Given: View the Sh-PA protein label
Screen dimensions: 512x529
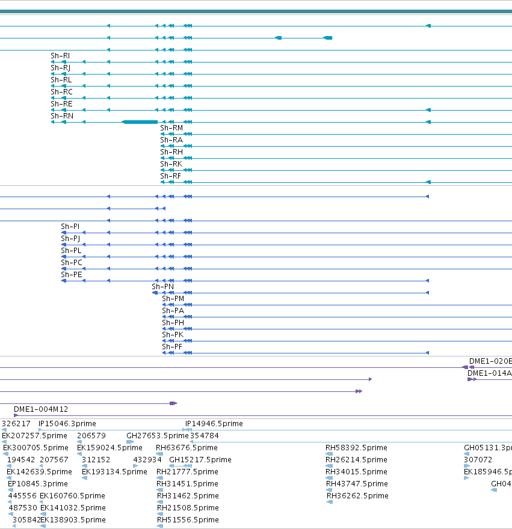Looking at the screenshot, I should point(173,310).
